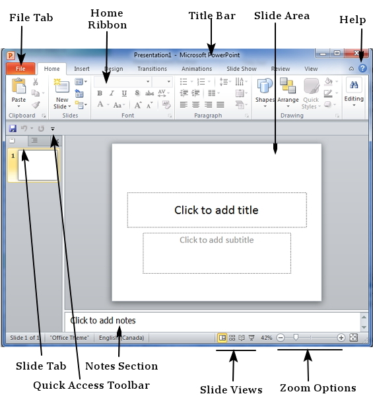Toggle Justify text alignment

click(x=220, y=104)
